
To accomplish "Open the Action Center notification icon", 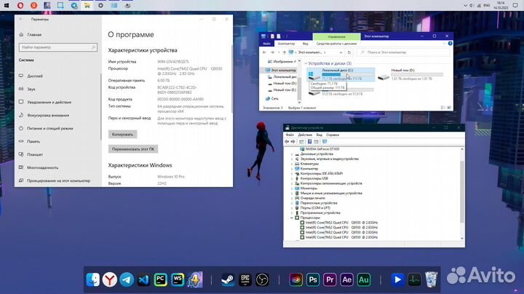I will pos(515,5).
